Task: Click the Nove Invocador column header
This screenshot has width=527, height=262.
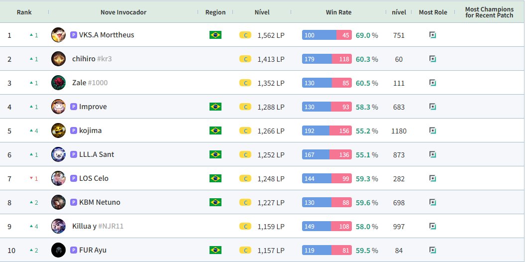Action: point(123,12)
